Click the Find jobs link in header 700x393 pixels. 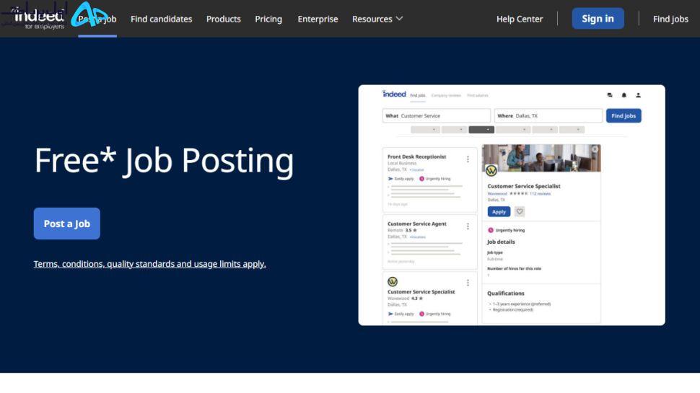670,19
